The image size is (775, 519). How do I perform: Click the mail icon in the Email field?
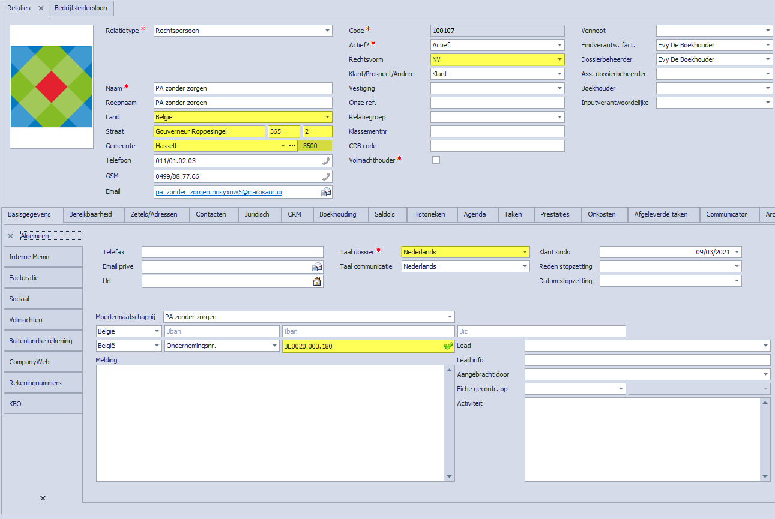(326, 192)
